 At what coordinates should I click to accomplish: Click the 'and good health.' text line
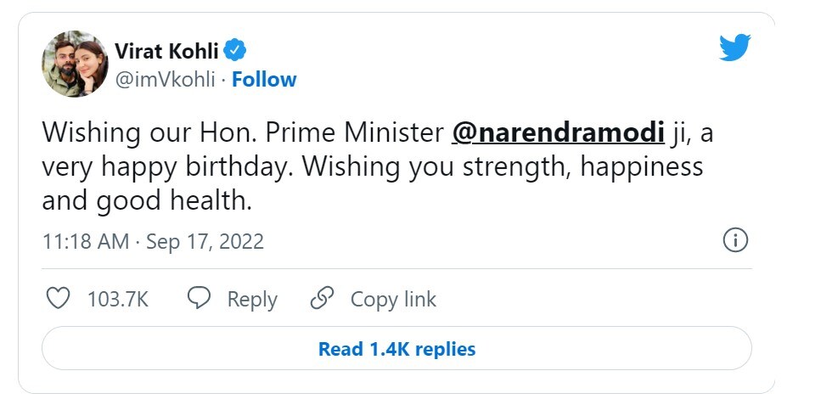click(147, 202)
